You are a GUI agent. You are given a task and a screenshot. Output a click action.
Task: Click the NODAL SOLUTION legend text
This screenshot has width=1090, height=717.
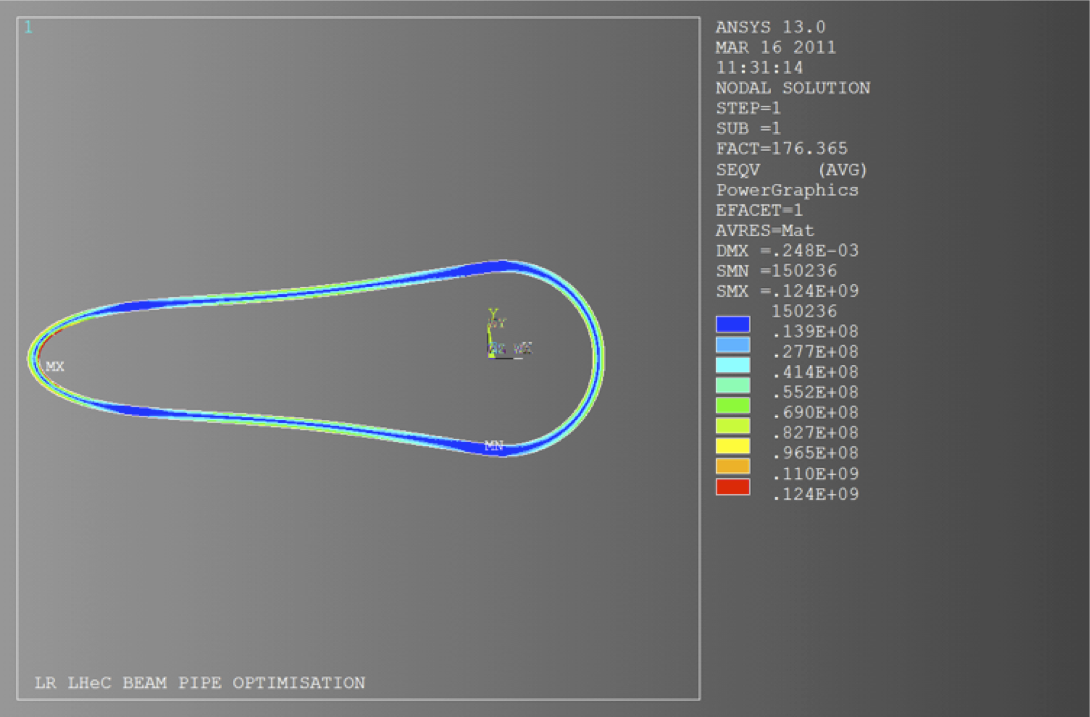[x=793, y=88]
